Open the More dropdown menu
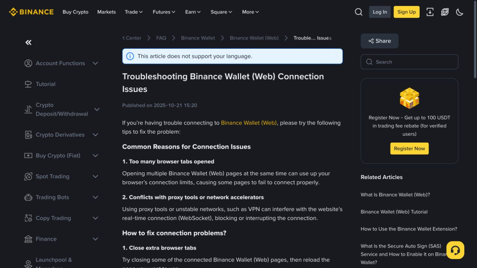Screen dimensions: 477x268 [251, 12]
